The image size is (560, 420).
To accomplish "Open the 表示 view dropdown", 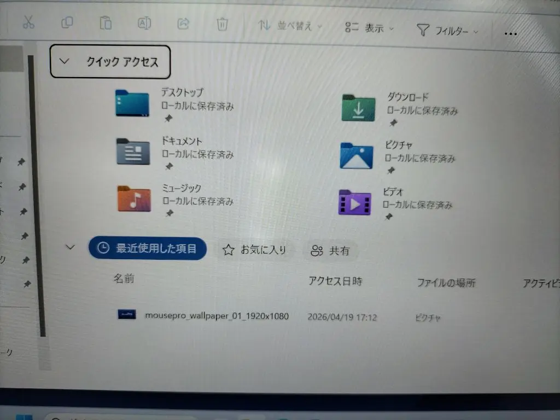I will pos(369,28).
